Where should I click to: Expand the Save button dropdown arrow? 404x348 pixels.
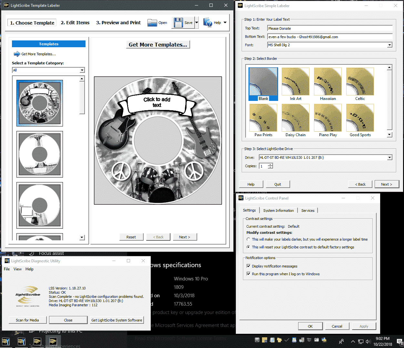coord(197,23)
